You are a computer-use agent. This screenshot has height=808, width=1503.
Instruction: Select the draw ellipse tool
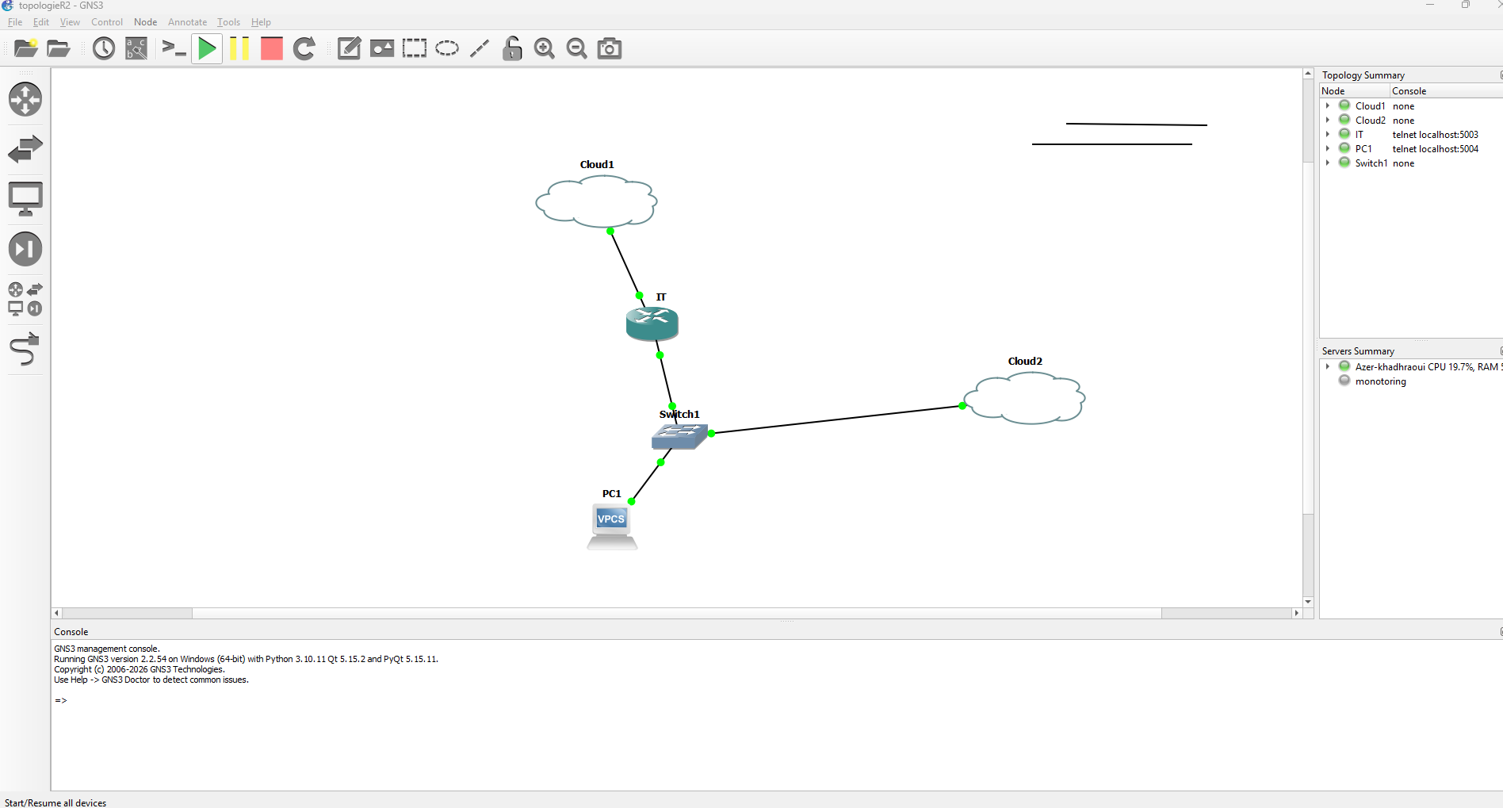(447, 48)
